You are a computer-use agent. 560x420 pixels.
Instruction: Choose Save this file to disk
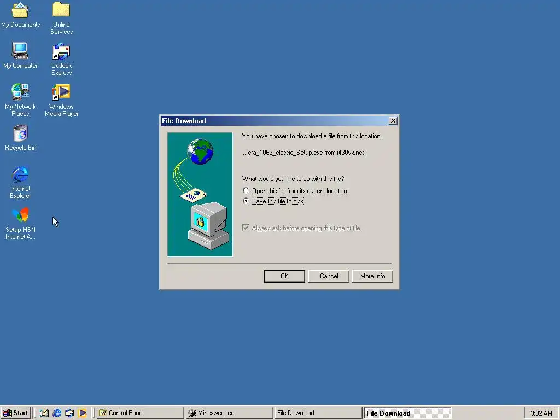coord(273,201)
